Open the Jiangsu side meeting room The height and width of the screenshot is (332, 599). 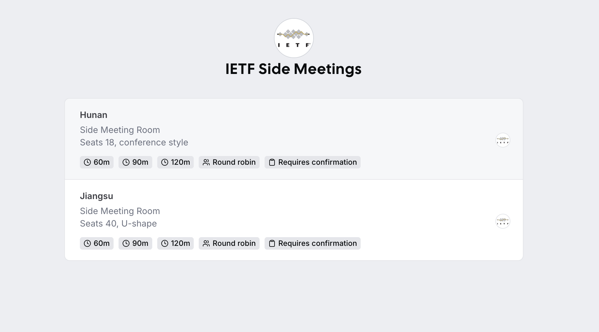pos(96,196)
